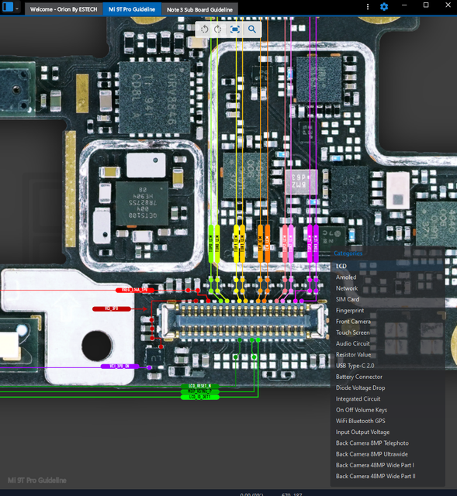Select the LCD category
The width and height of the screenshot is (457, 496).
tap(388, 266)
